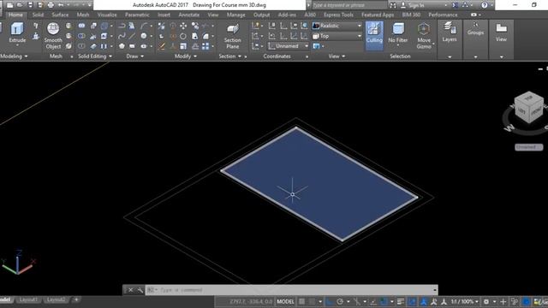Viewport: 548px width, 308px height.
Task: Select the Circle tool in Draw panel
Action: click(144, 36)
